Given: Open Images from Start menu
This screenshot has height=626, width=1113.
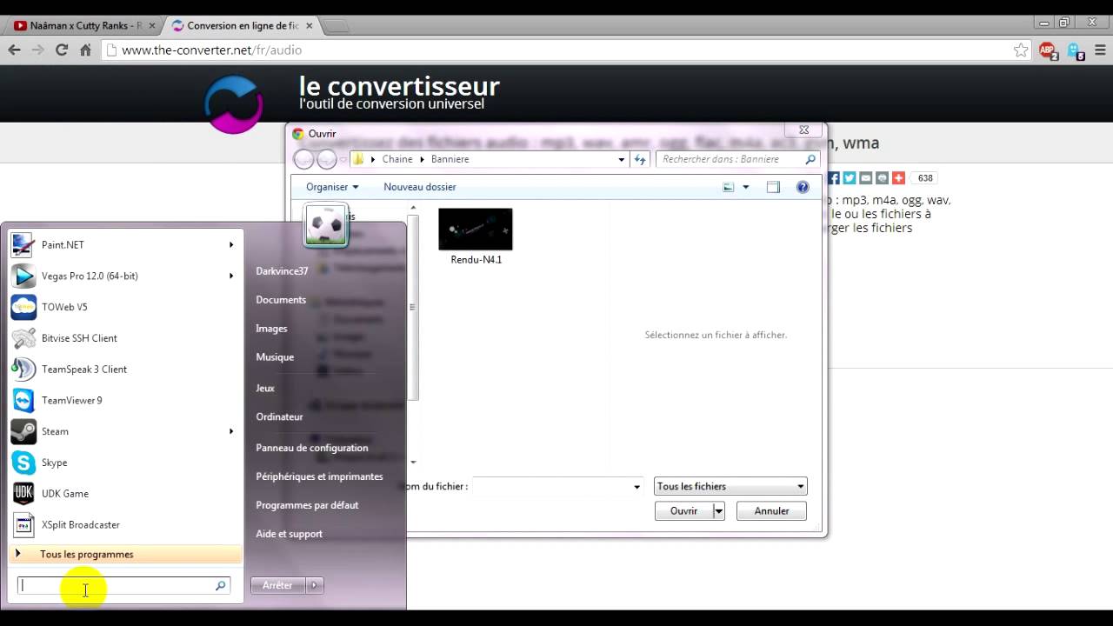Looking at the screenshot, I should pyautogui.click(x=271, y=329).
